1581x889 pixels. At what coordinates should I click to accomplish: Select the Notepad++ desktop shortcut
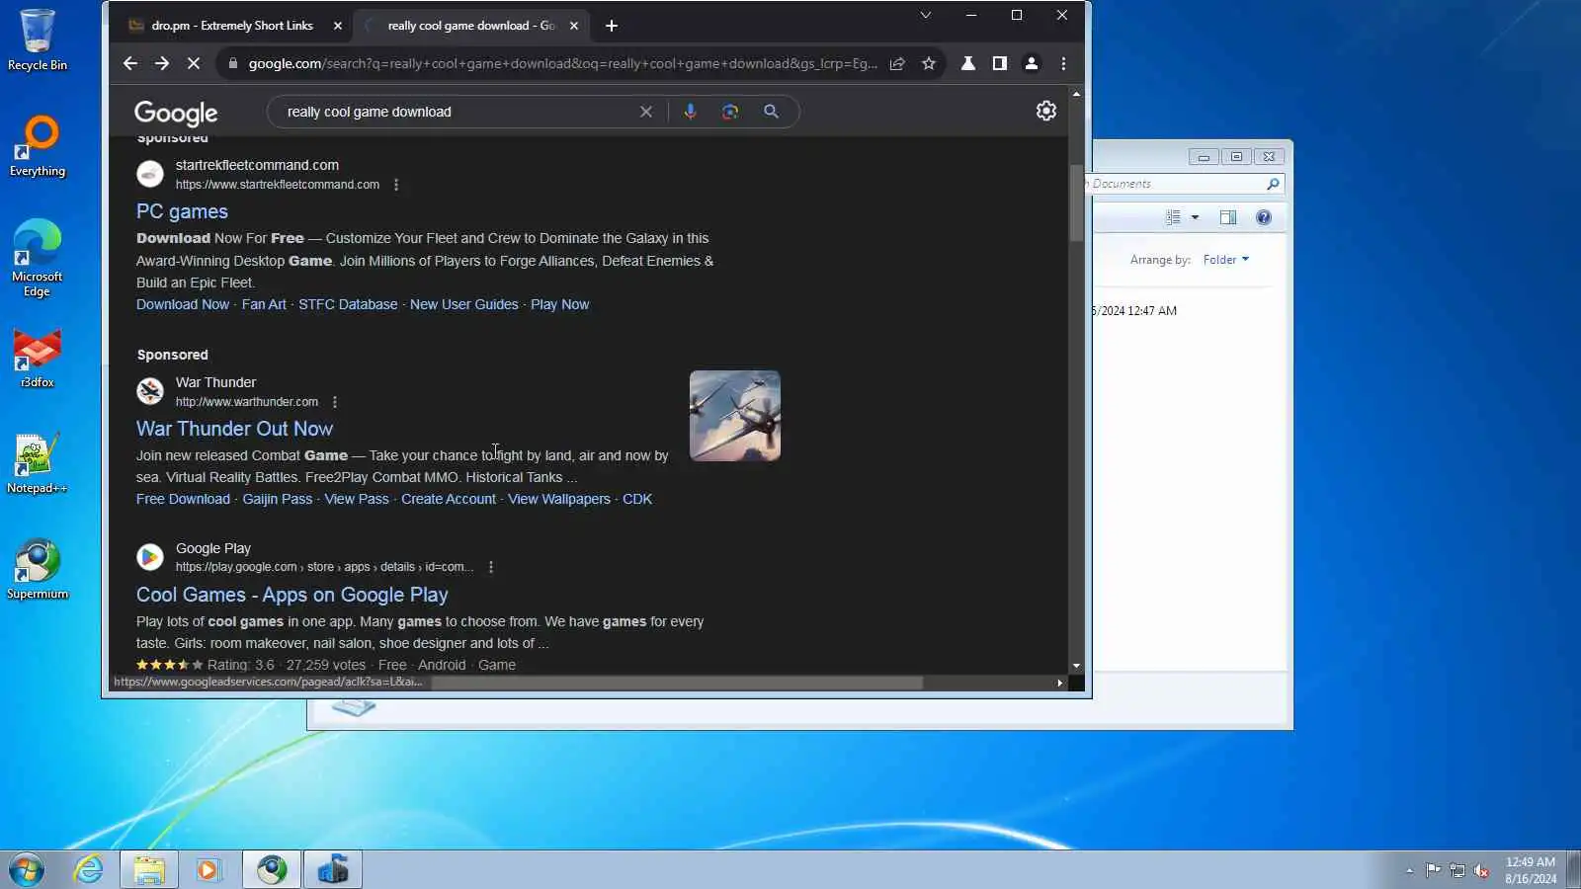pos(38,463)
